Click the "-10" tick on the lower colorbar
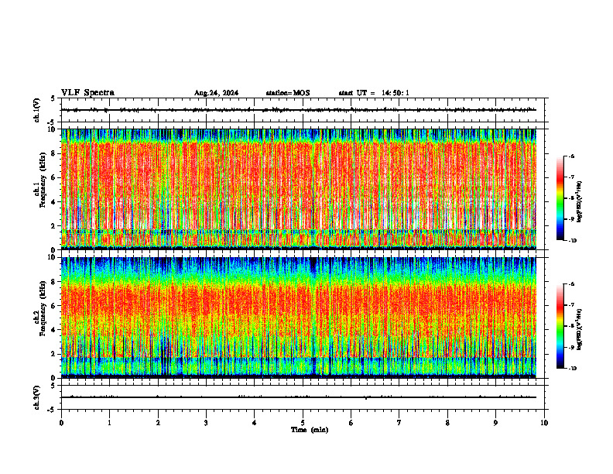The width and height of the screenshot is (613, 474). pos(572,368)
